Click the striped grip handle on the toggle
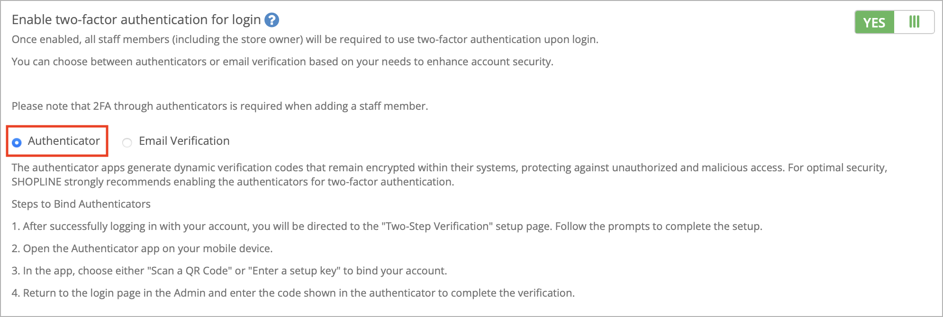Viewport: 943px width, 317px height. tap(914, 22)
